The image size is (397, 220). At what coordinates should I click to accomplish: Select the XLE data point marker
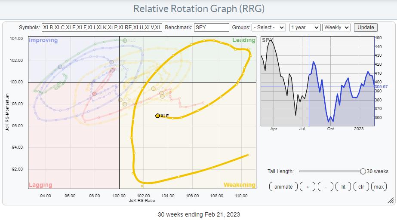point(157,116)
